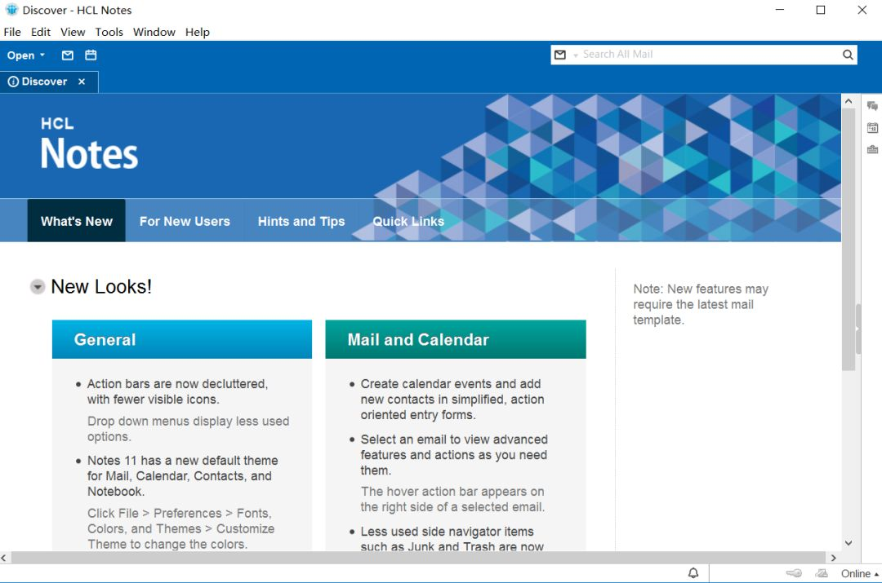The height and width of the screenshot is (583, 882).
Task: Click the vertical scrollbar up arrow
Action: (849, 102)
